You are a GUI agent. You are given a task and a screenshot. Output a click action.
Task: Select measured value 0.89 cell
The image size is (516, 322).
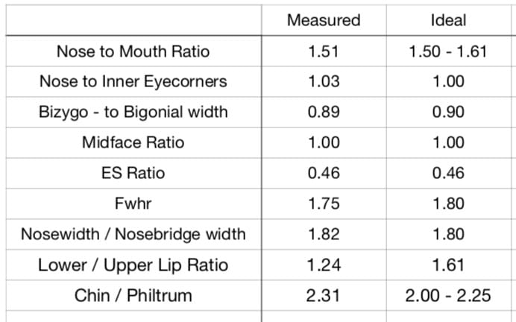[x=324, y=112]
